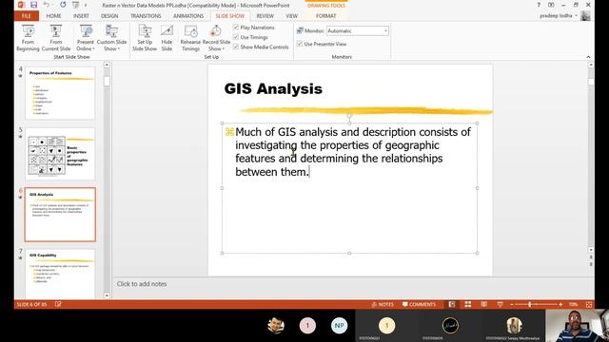Click SLIDE 6 OF 85 status indicator
This screenshot has width=609, height=342.
point(31,304)
